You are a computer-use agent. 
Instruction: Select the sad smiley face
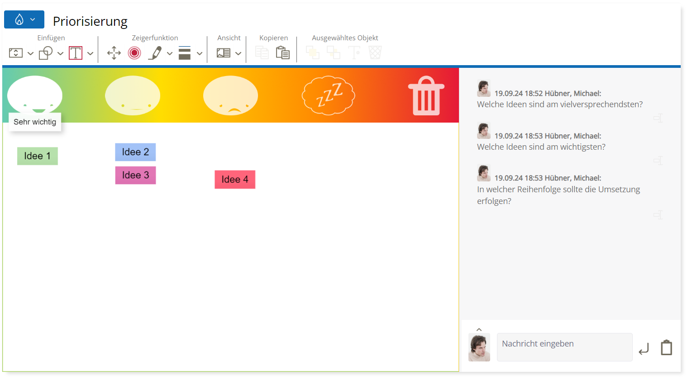click(x=230, y=95)
